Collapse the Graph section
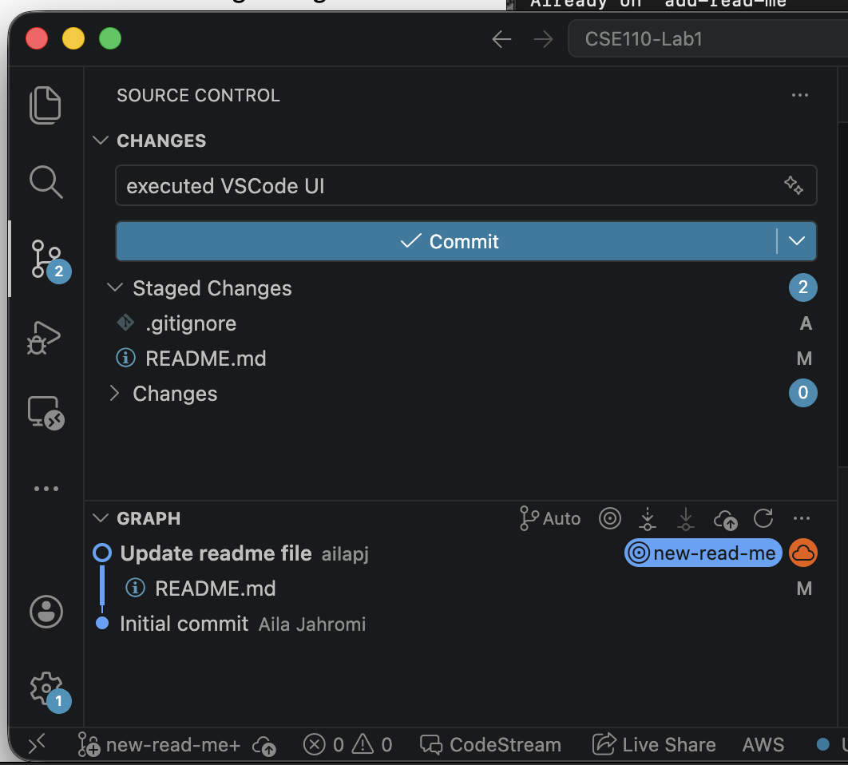Image resolution: width=848 pixels, height=765 pixels. coord(101,518)
